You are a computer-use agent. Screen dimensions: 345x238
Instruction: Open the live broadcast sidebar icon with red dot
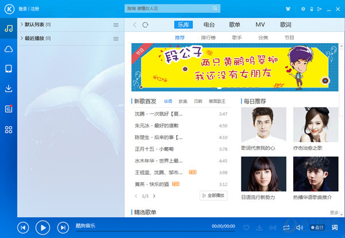click(9, 109)
